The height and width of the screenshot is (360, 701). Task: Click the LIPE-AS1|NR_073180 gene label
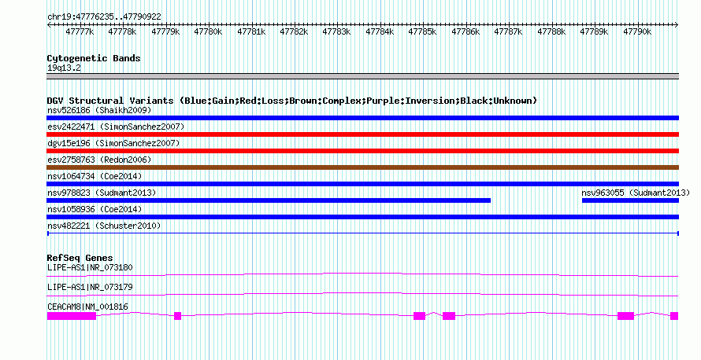(90, 268)
